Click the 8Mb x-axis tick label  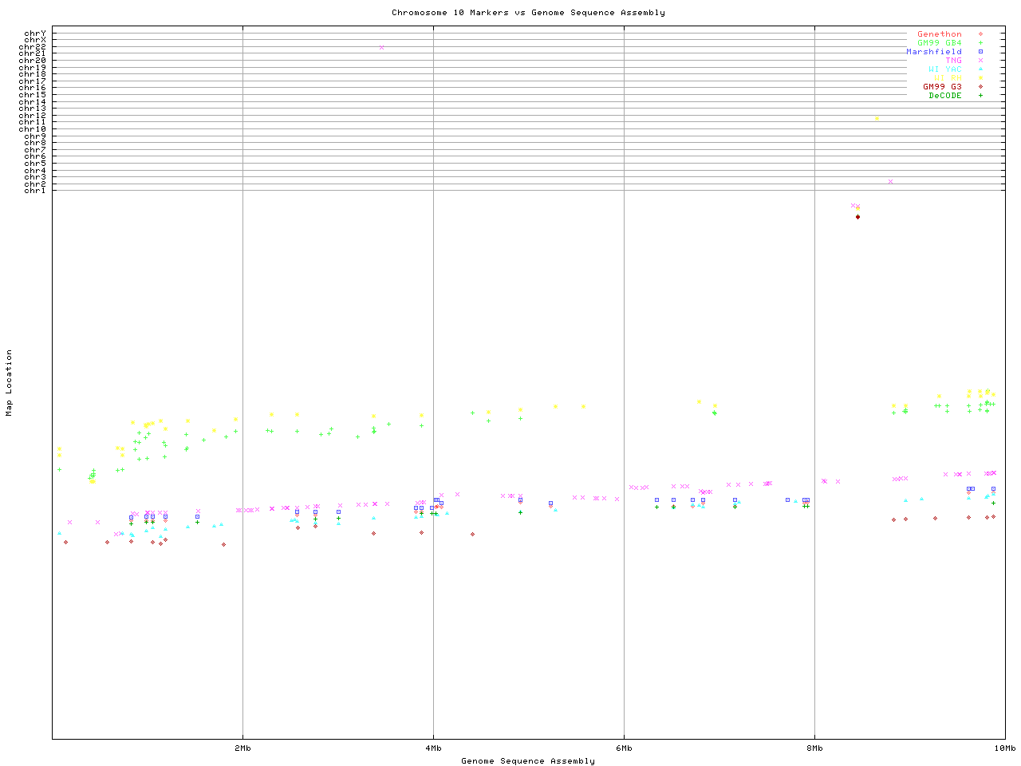[814, 748]
